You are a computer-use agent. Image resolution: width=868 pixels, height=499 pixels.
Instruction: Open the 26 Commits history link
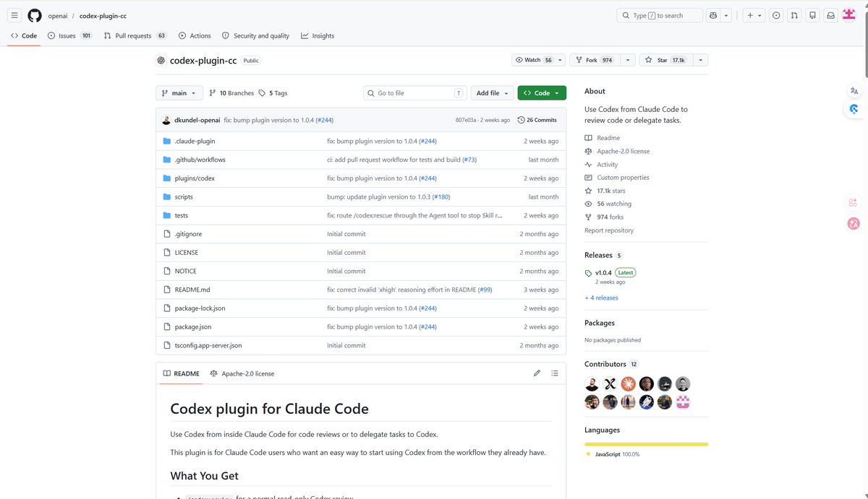[537, 120]
